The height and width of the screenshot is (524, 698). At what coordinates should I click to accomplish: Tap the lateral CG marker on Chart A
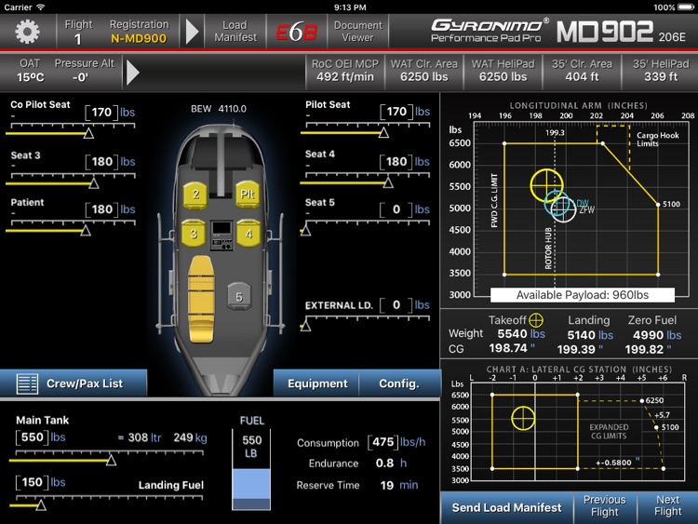click(x=523, y=418)
